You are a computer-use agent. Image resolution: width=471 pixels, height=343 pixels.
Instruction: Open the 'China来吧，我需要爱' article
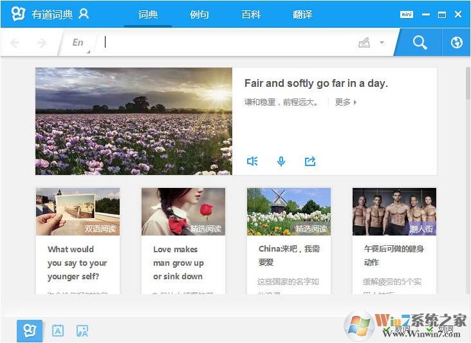click(289, 255)
